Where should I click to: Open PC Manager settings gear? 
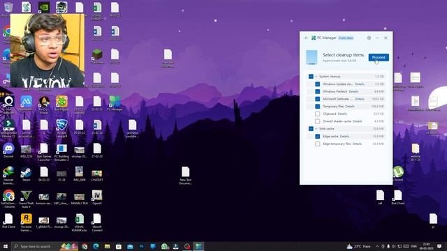tap(369, 38)
